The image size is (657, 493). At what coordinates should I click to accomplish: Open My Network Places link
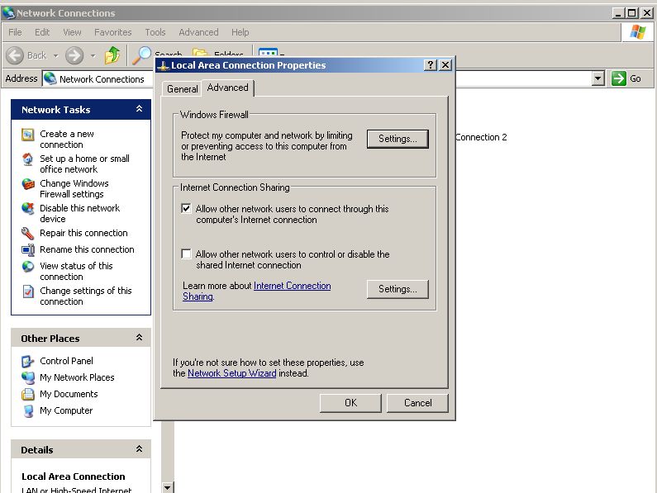tap(77, 377)
